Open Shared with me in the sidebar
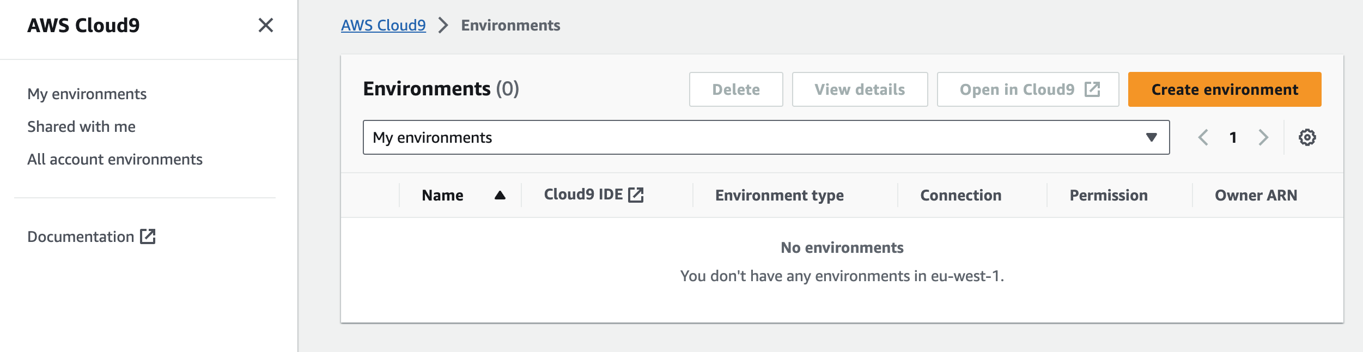 (81, 126)
